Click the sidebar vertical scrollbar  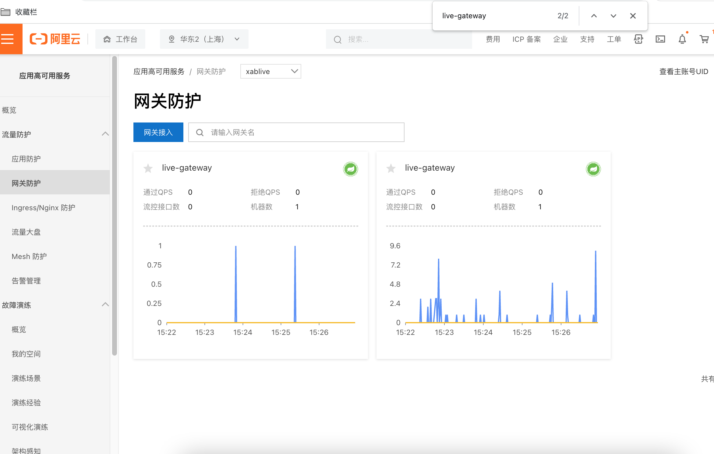tap(115, 206)
